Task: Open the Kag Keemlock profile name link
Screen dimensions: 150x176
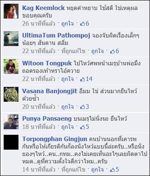Action: tap(43, 8)
